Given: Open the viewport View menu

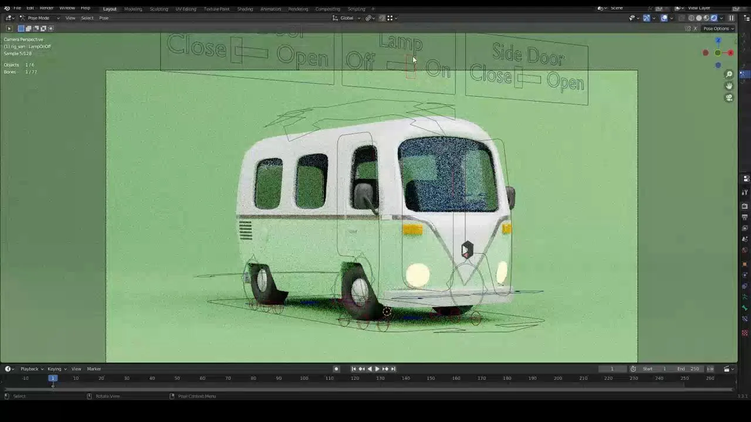Looking at the screenshot, I should [70, 18].
